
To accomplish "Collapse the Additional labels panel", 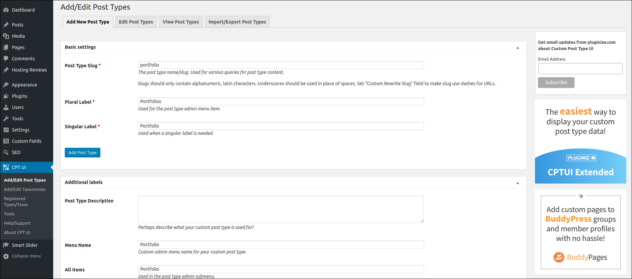I will [x=518, y=183].
